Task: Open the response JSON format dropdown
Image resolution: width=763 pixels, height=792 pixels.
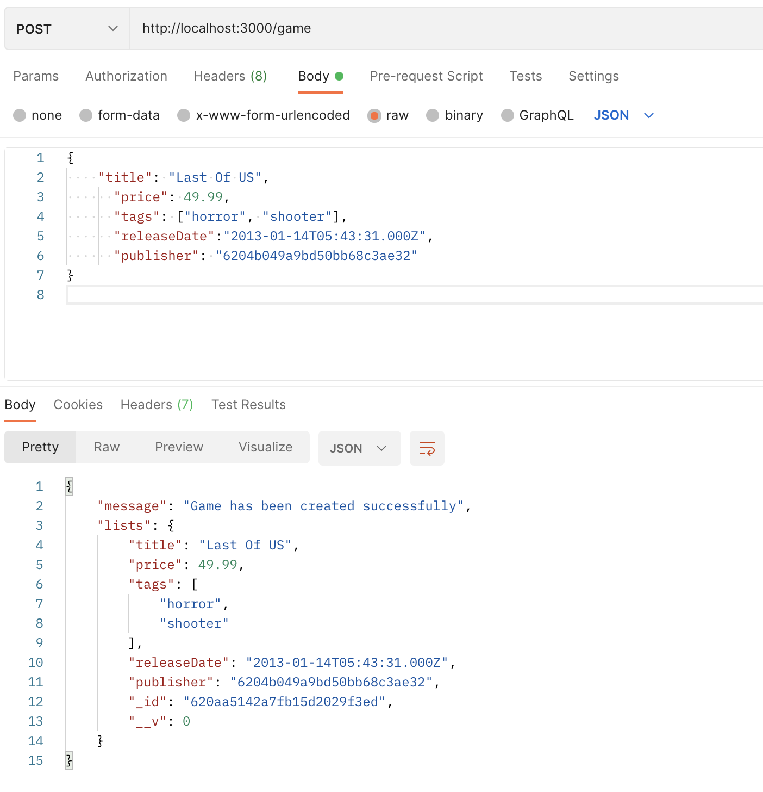Action: 359,448
